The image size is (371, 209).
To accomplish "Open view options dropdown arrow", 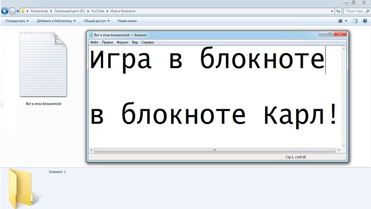I will coord(346,21).
